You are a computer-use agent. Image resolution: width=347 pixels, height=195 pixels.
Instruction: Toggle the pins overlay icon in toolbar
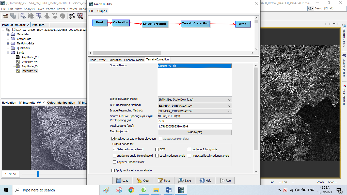47,16
